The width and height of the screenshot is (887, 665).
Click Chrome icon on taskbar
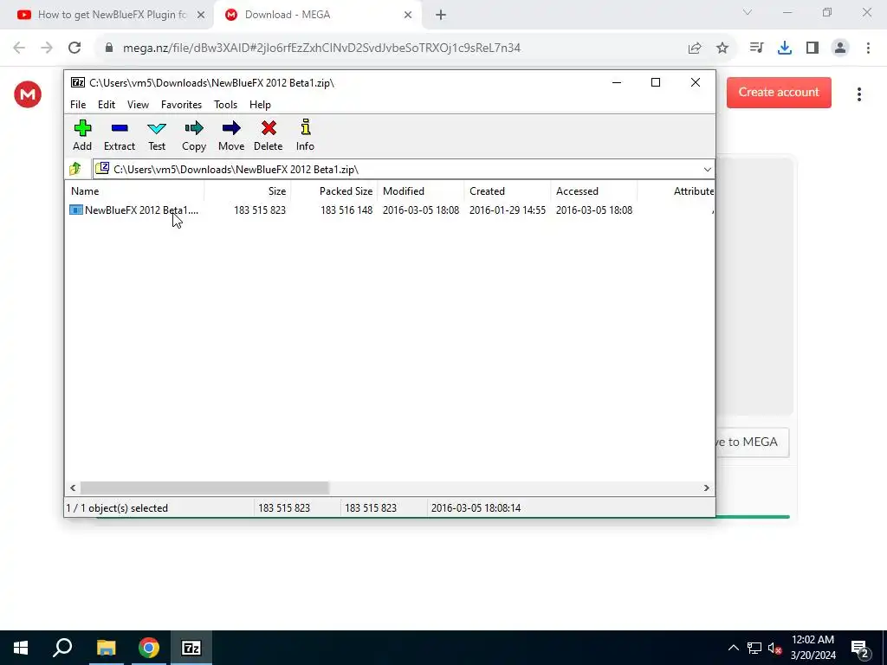[x=149, y=648]
